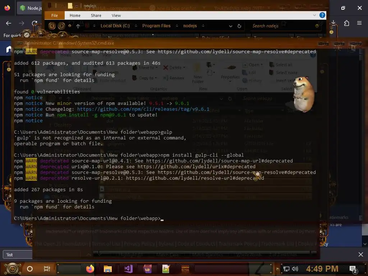The image size is (368, 276).
Task: Go forward in the nodejs Explorer window
Action: click(x=61, y=26)
